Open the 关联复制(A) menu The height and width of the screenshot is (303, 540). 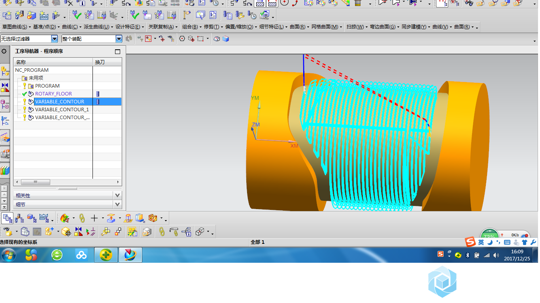[x=162, y=27]
